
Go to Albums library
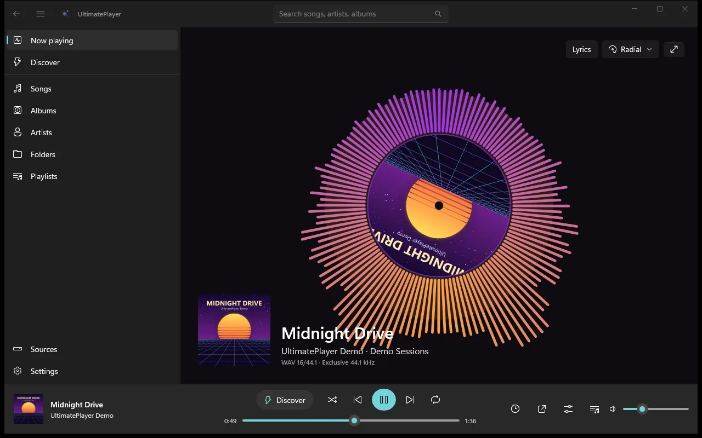(x=92, y=111)
